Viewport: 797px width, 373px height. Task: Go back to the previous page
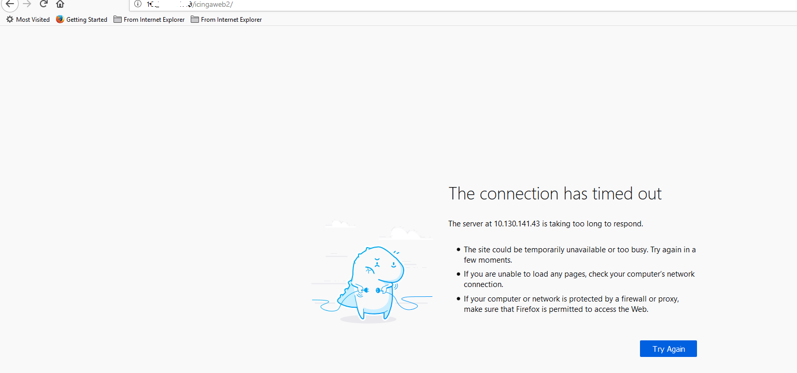[9, 4]
